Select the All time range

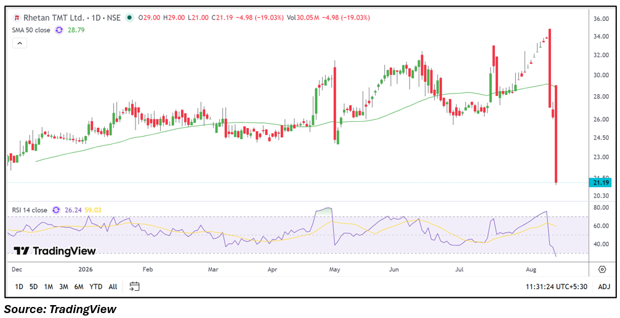[113, 287]
